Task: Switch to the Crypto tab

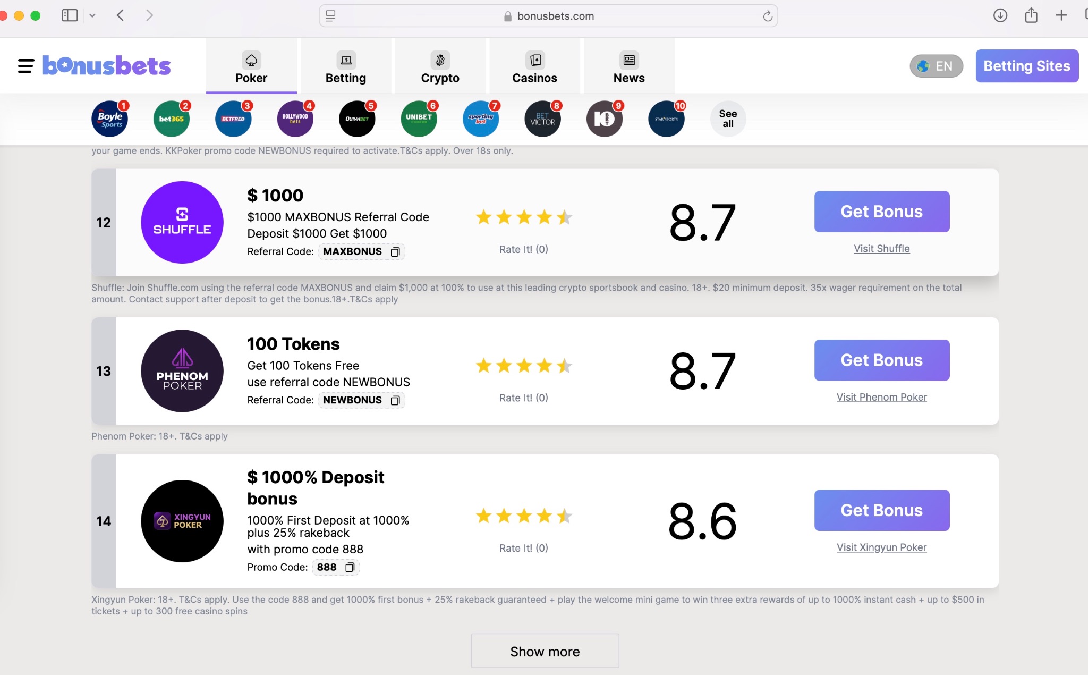Action: pyautogui.click(x=440, y=66)
